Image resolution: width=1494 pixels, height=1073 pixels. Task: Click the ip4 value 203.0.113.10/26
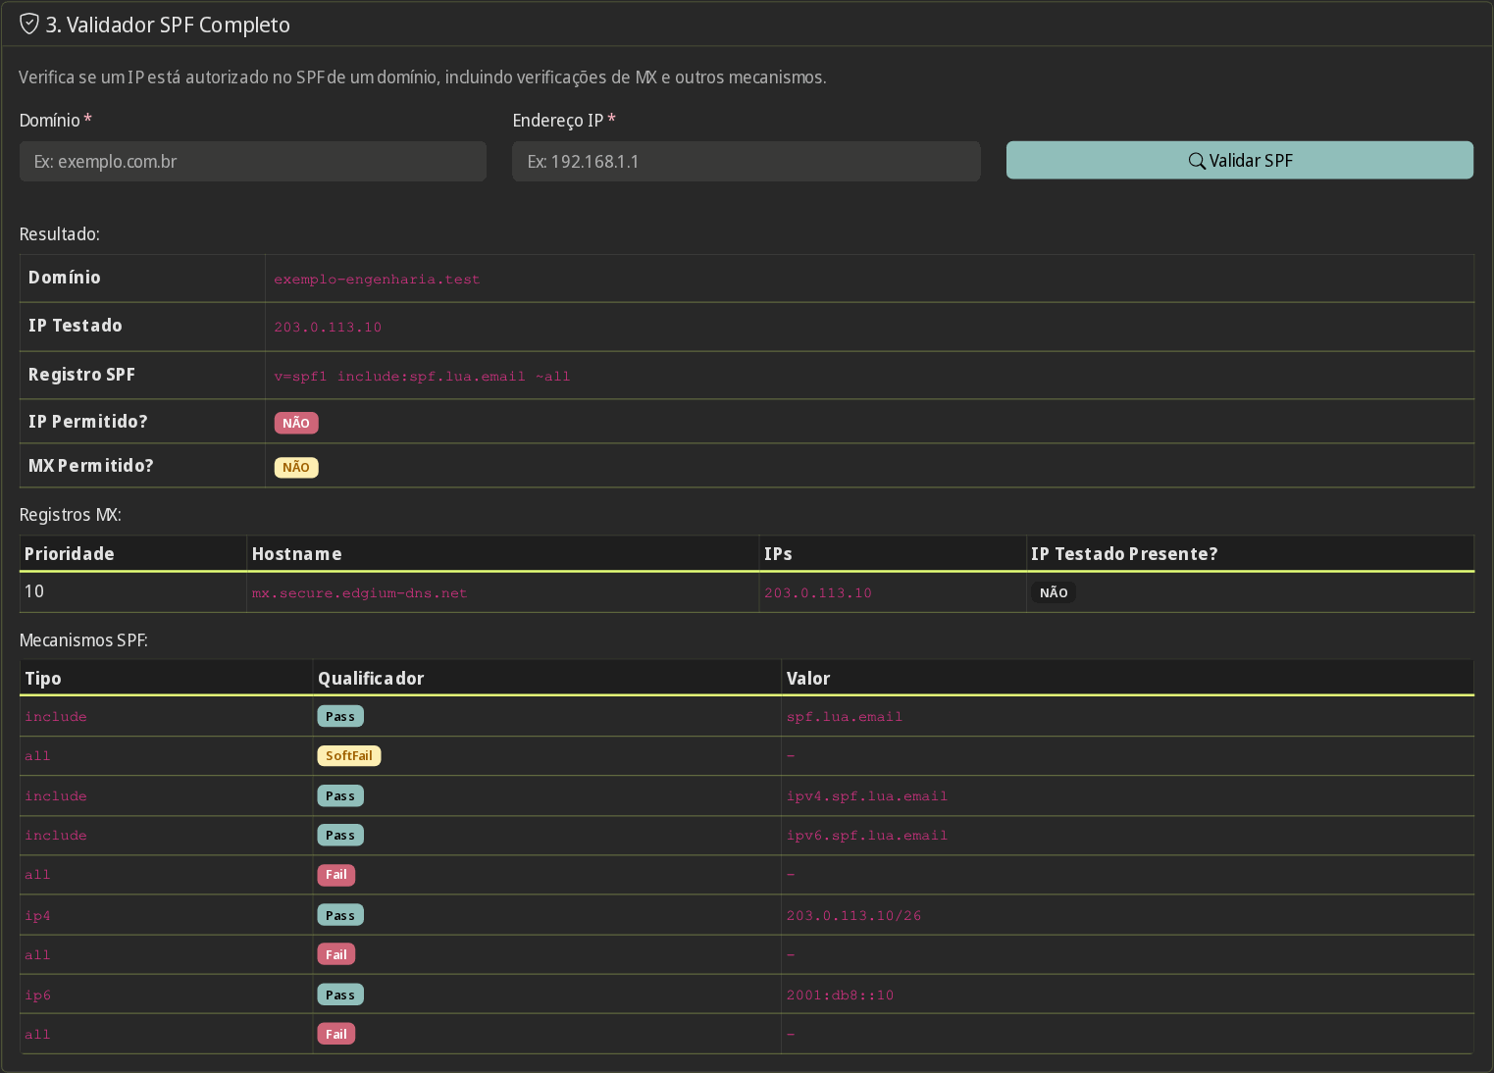(x=853, y=916)
